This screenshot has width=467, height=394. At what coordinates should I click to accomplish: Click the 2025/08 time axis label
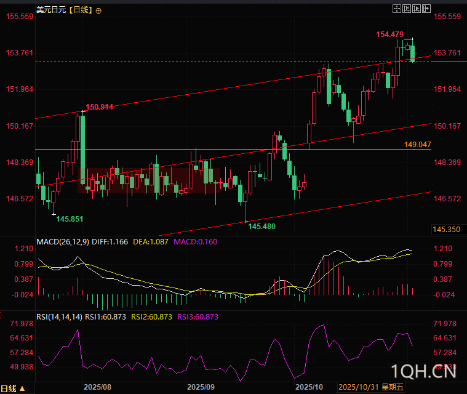[x=97, y=387]
